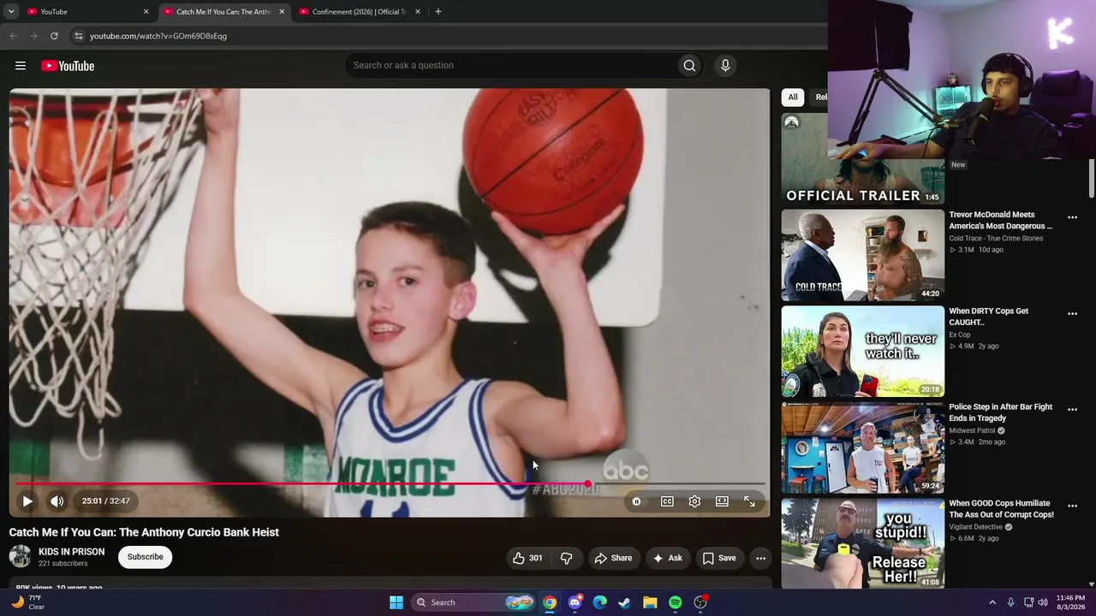
Task: Toggle closed captions on the video
Action: pyautogui.click(x=667, y=501)
